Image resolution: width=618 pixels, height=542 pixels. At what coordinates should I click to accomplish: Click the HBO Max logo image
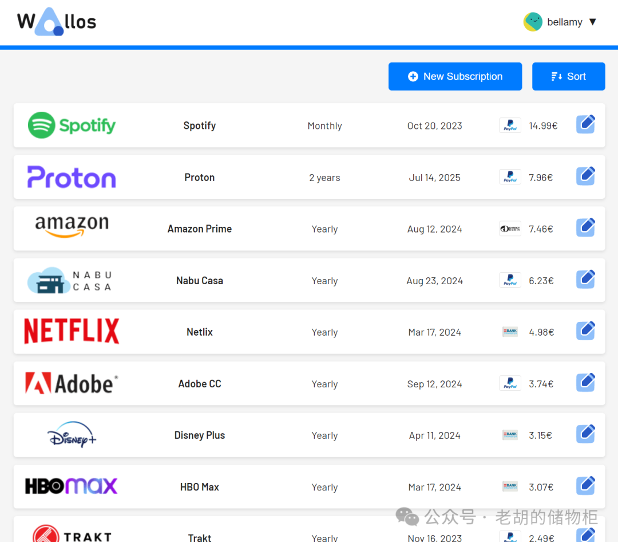[72, 486]
